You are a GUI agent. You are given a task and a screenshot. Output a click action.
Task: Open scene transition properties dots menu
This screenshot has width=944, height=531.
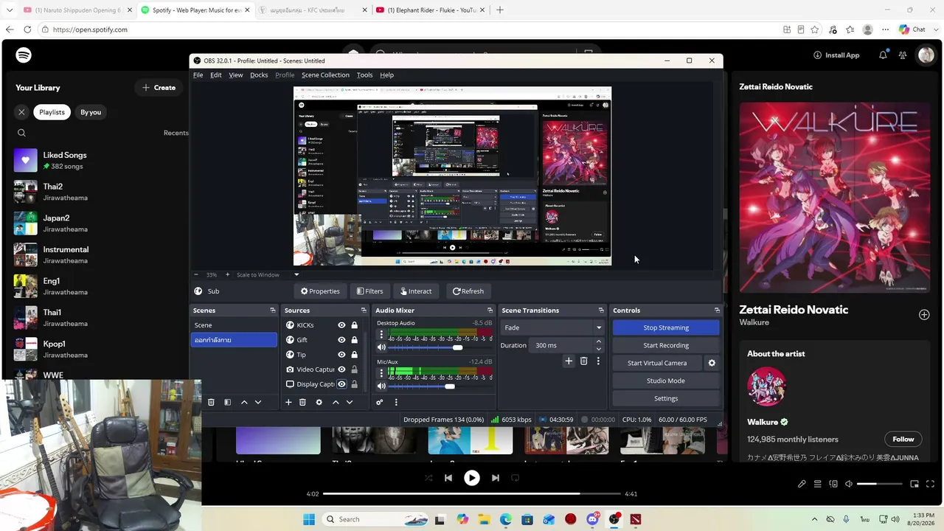(x=598, y=361)
